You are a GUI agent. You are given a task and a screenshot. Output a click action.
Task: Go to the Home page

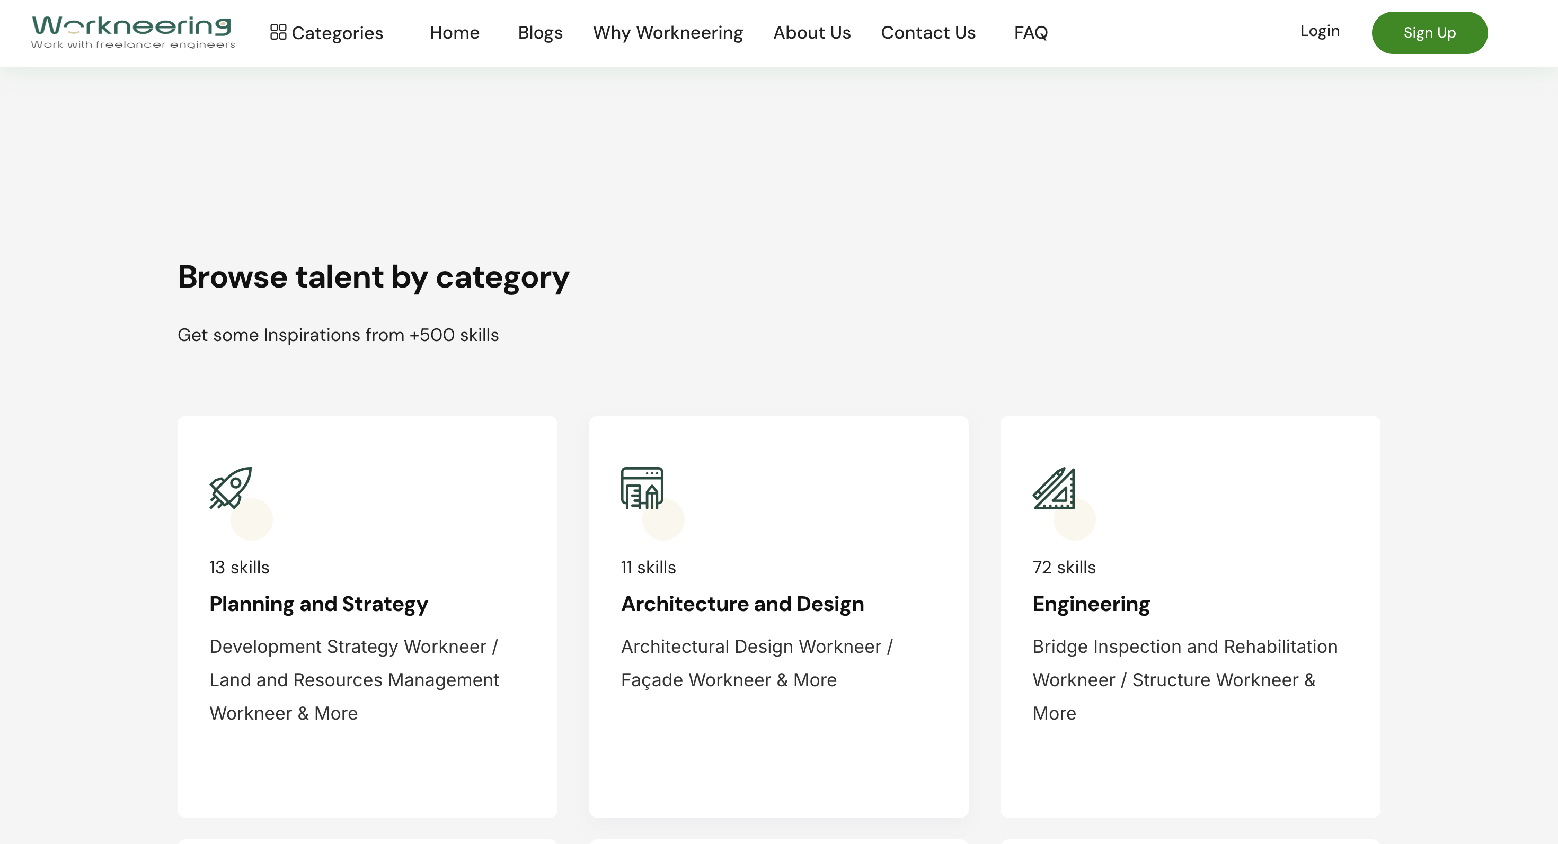tap(454, 33)
